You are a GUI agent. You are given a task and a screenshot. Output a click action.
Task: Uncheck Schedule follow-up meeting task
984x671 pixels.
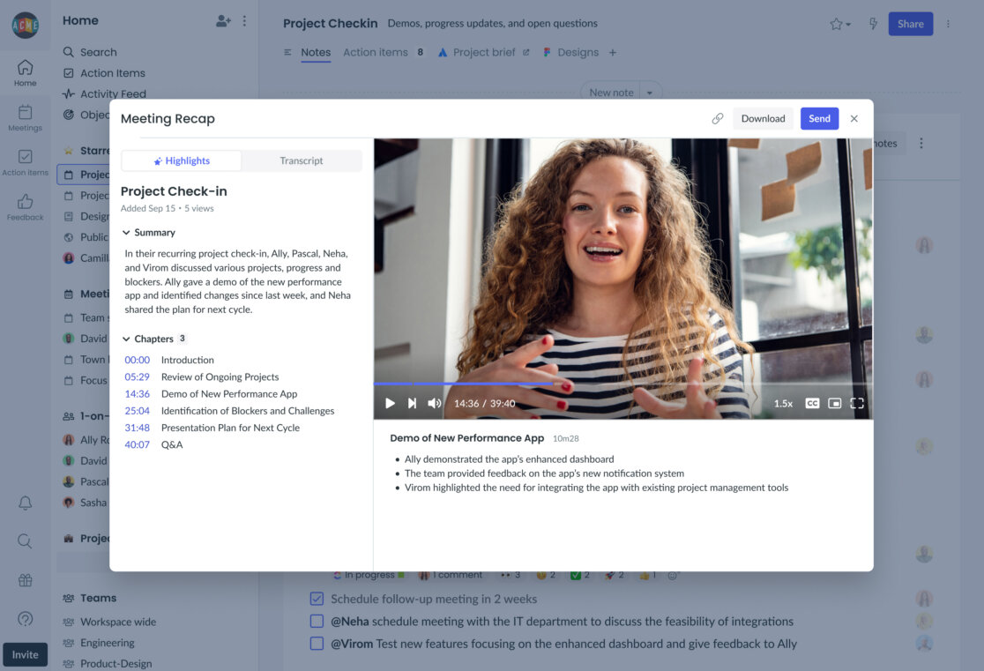(317, 599)
